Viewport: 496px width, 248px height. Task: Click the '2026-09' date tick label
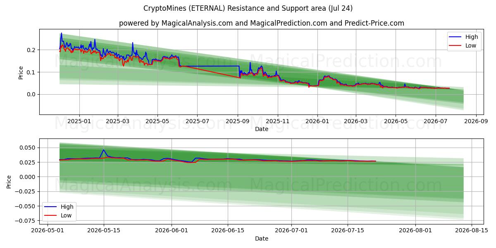click(475, 121)
